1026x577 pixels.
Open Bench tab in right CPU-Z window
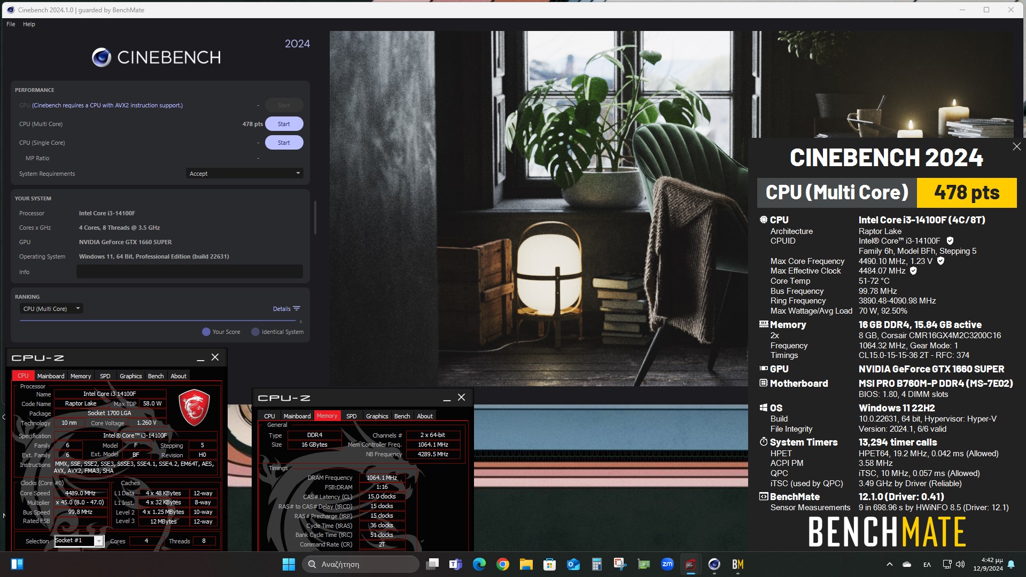coord(402,416)
